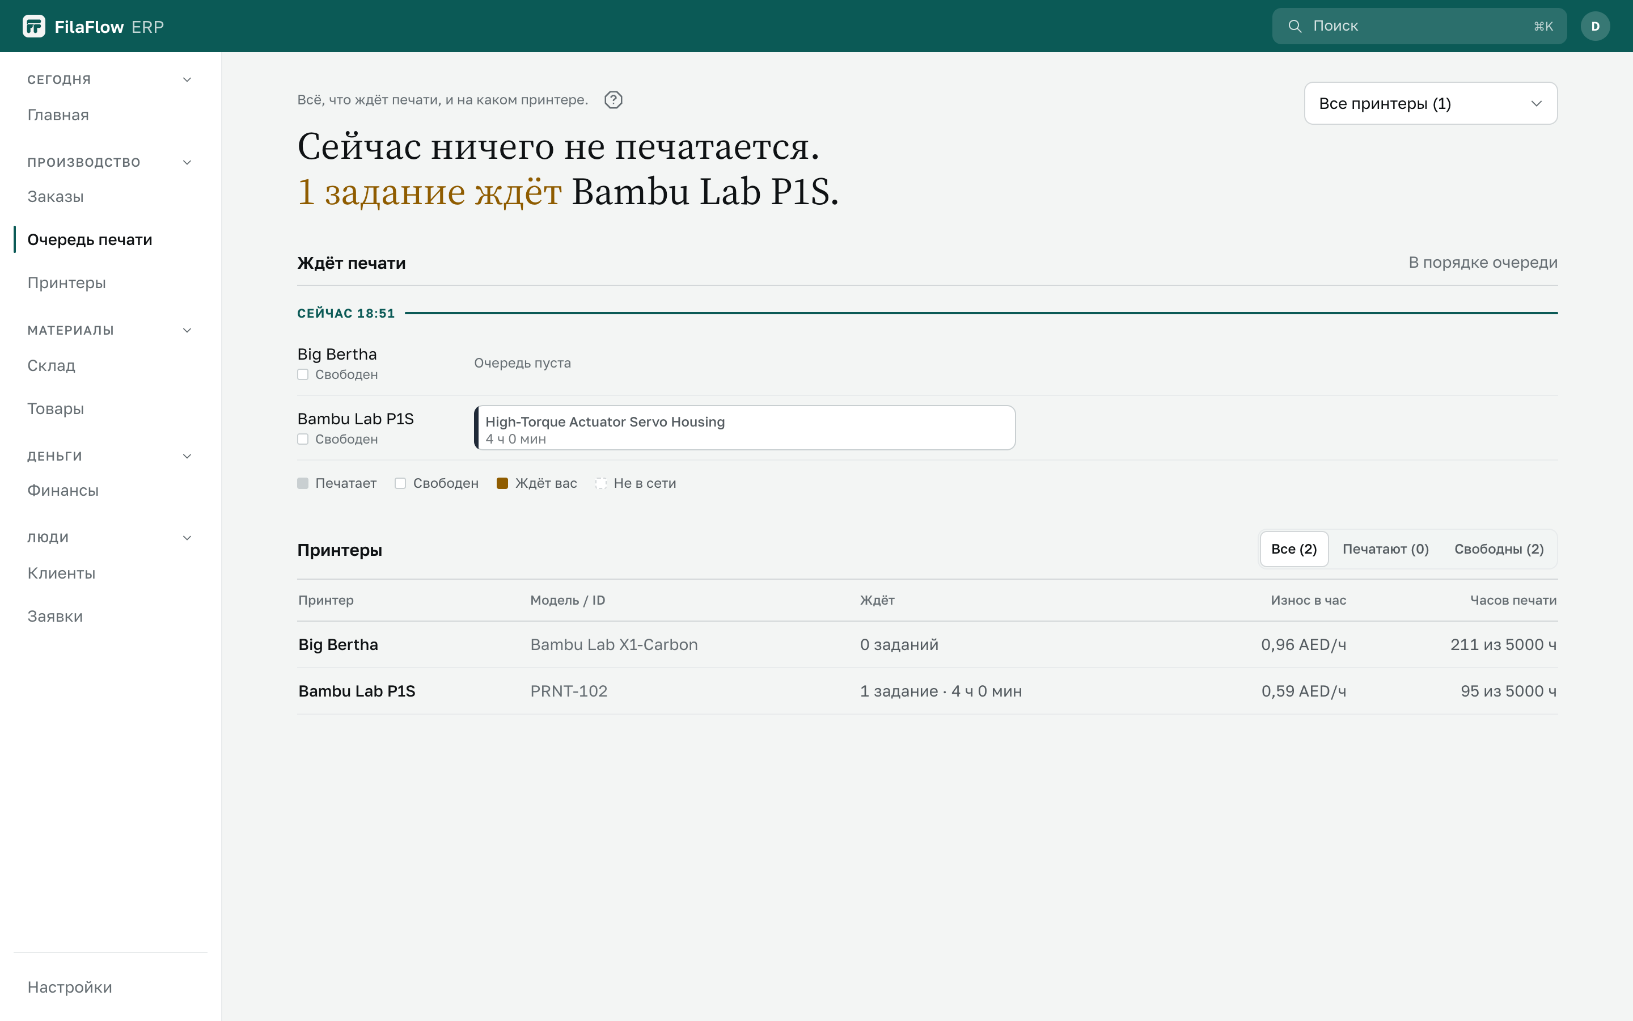Viewport: 1633px width, 1021px height.
Task: Click В порядке очереди sort label
Action: click(x=1483, y=263)
